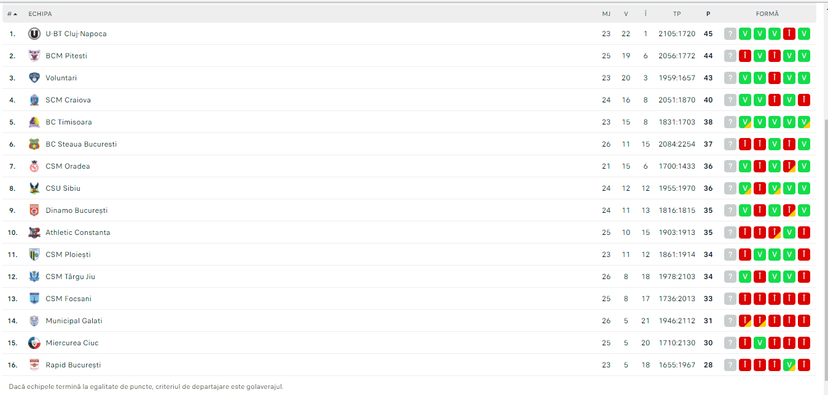
Task: Open the Dinamo București team link
Action: (x=76, y=210)
